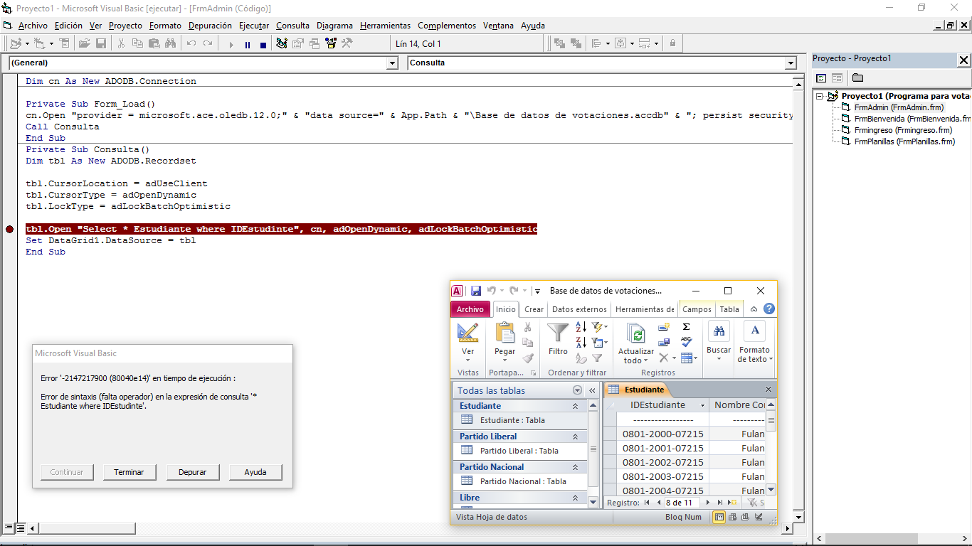972x546 pixels.
Task: Collapse the Proyecto1 tree node
Action: point(820,96)
